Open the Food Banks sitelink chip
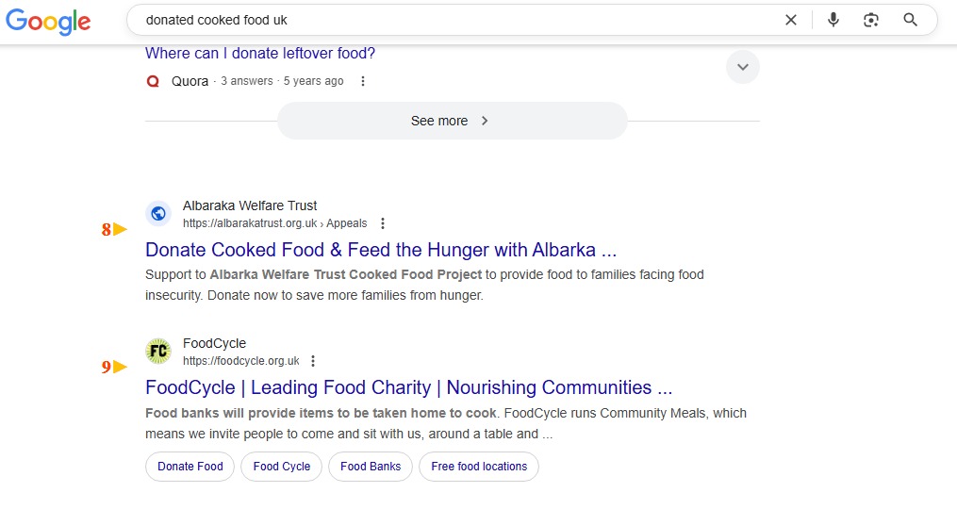The height and width of the screenshot is (509, 957). 371,467
